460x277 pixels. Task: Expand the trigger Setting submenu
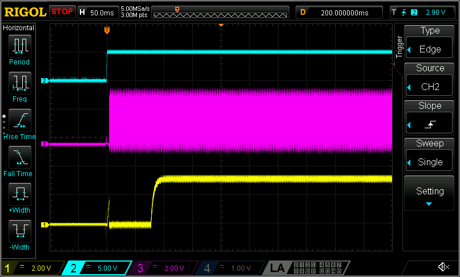click(429, 193)
